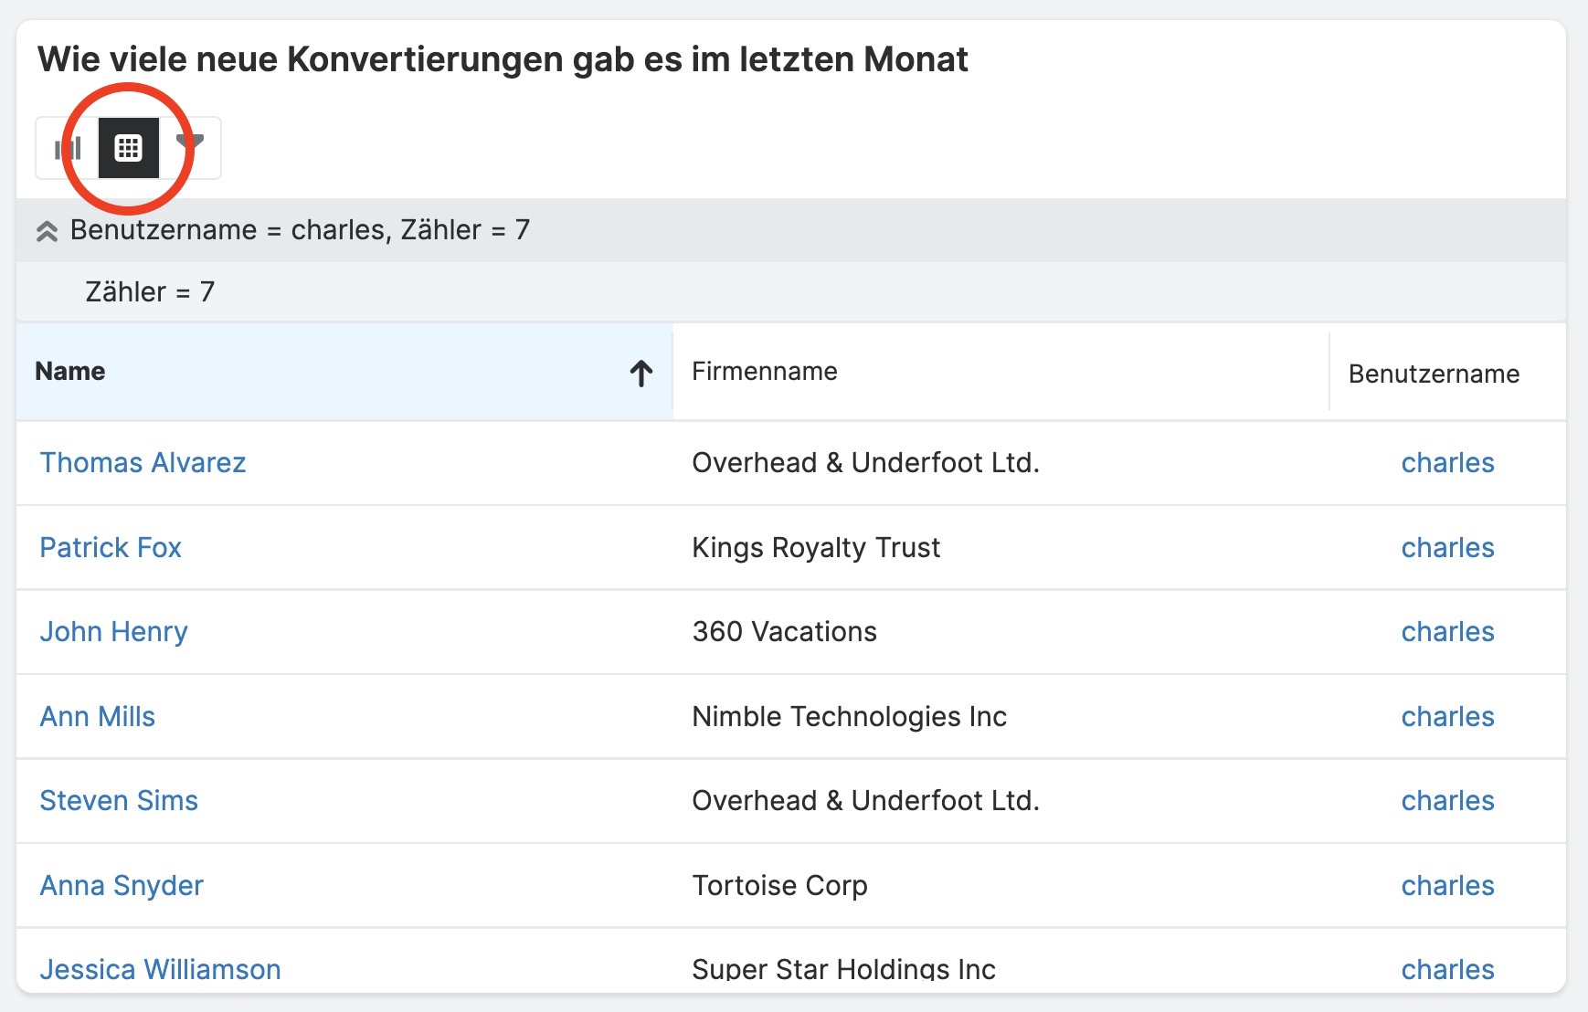Open the Thomas Alvarez record
The width and height of the screenshot is (1588, 1012).
pos(143,463)
